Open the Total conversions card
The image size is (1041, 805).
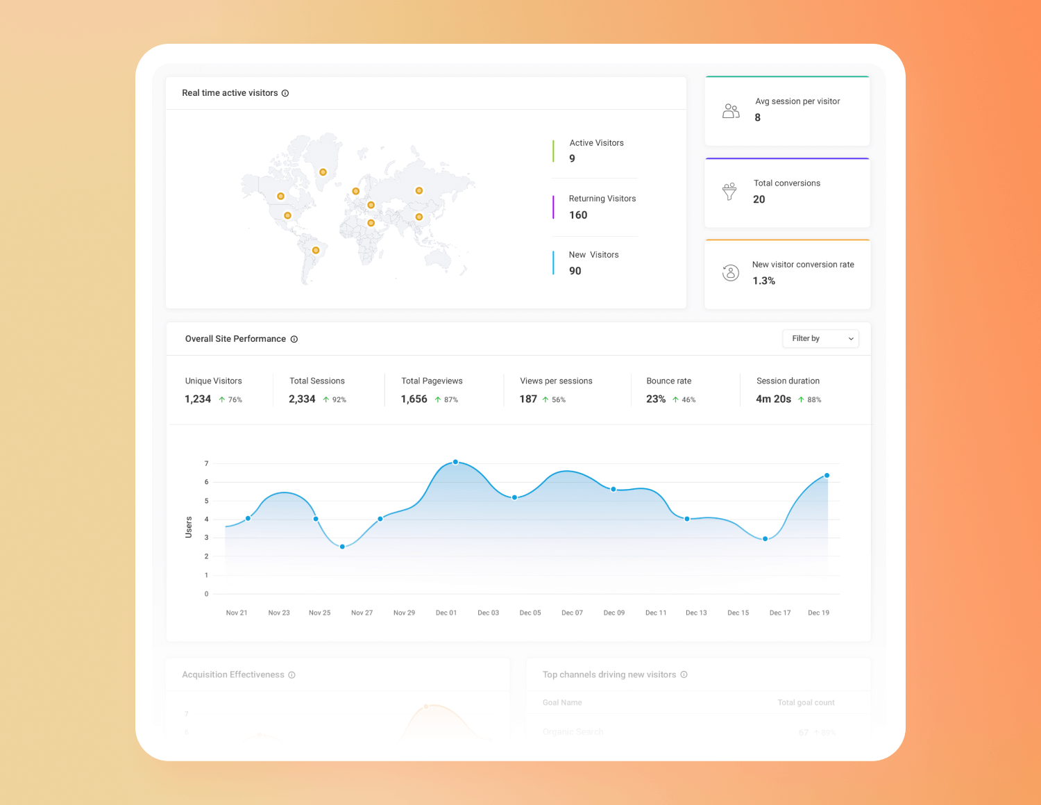[787, 192]
